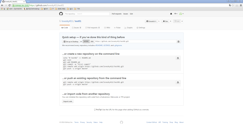The height and width of the screenshot is (131, 243).
Task: Click the footer GitHub octocat mark
Action: pyautogui.click(x=121, y=122)
